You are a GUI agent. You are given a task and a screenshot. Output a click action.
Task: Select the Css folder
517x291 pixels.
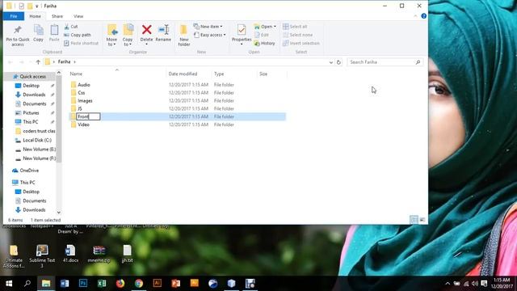point(81,93)
